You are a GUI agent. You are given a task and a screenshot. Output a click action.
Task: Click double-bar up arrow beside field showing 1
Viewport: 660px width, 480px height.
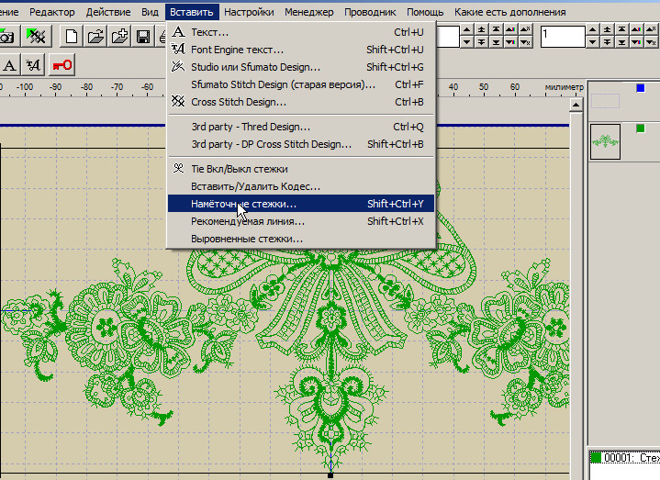(607, 29)
